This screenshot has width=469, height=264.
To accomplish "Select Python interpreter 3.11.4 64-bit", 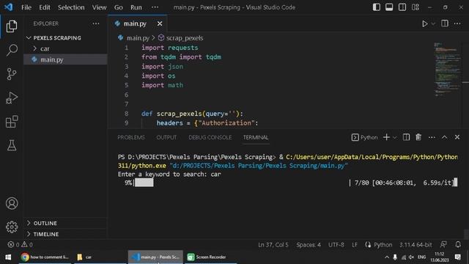I will [416, 245].
